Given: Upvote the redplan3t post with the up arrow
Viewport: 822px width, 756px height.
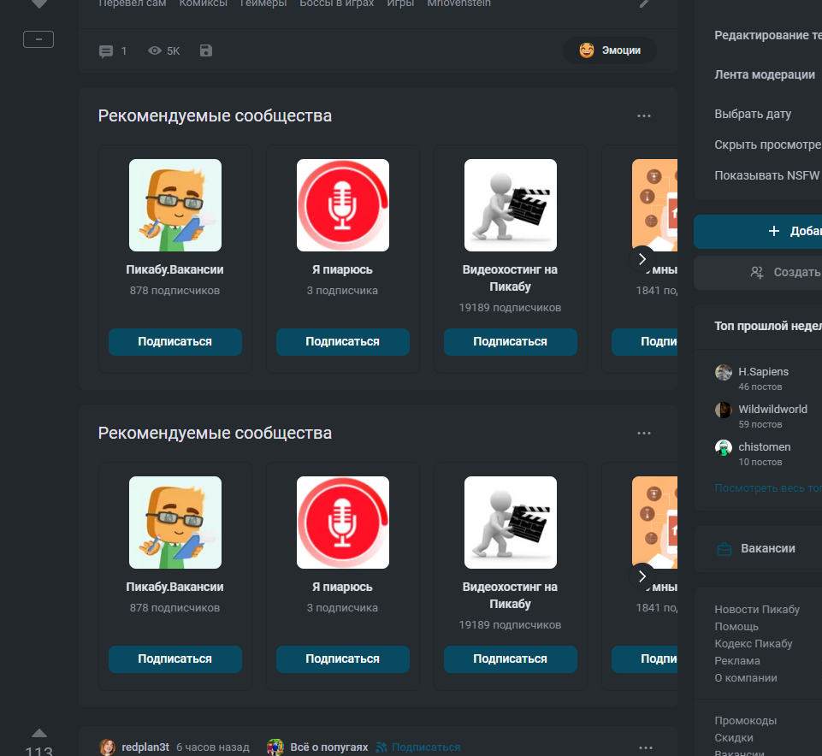Looking at the screenshot, I should click(39, 733).
